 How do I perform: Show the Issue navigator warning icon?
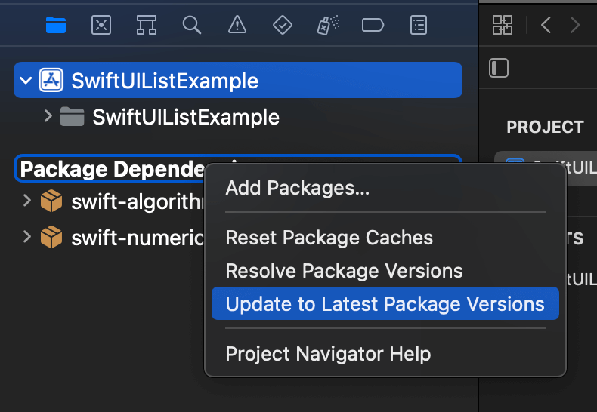(x=237, y=25)
